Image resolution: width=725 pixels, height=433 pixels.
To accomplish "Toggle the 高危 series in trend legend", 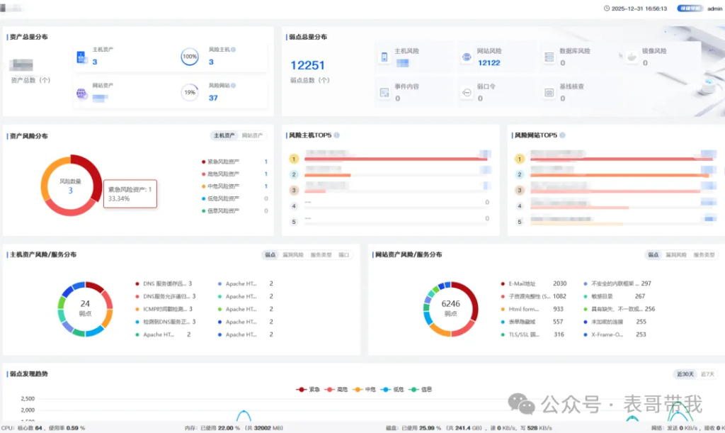I will (337, 389).
